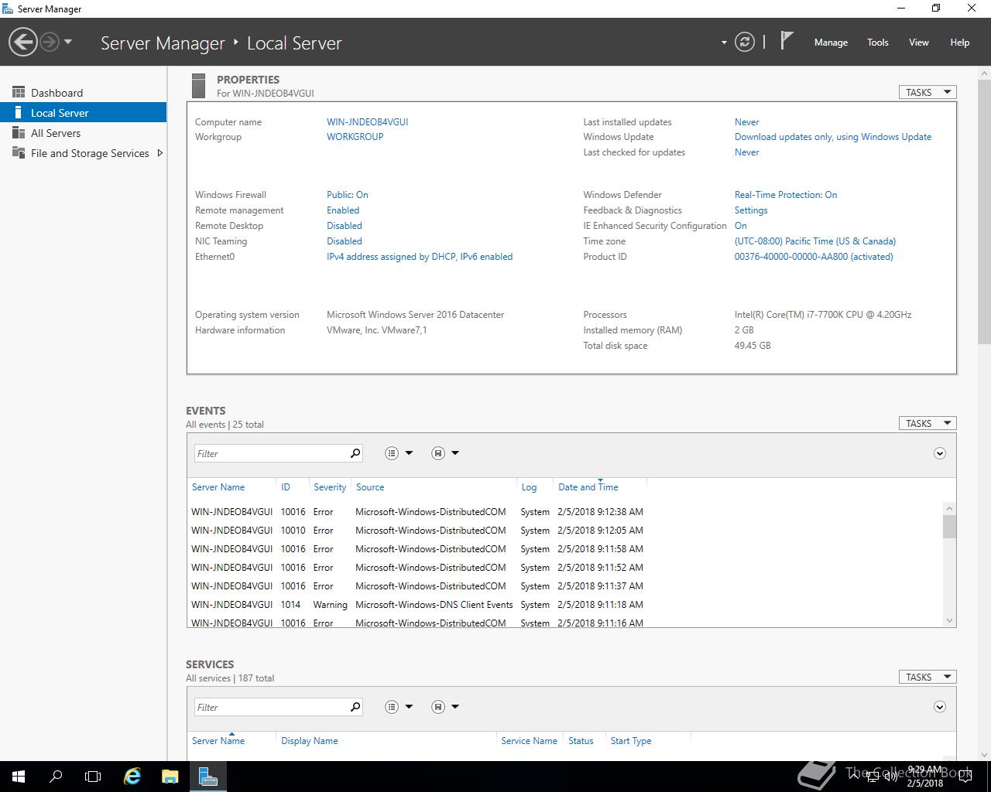Sort services by Display Name column
This screenshot has height=792, width=991.
(310, 741)
